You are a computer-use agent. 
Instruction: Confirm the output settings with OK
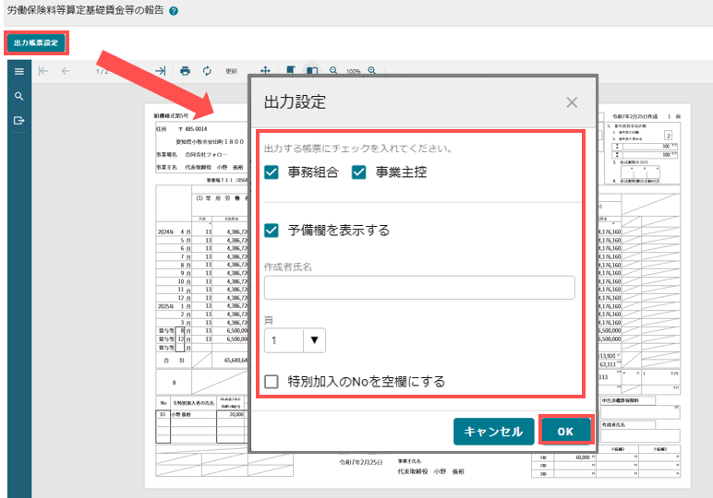[x=565, y=432]
